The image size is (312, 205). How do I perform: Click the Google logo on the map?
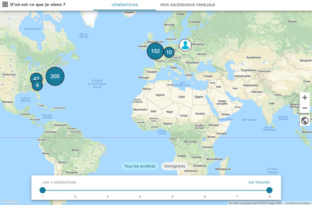tap(9, 201)
